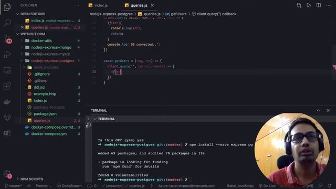Select the TERMINAL panel tab
Screen dimensions: 336x189
point(99,111)
